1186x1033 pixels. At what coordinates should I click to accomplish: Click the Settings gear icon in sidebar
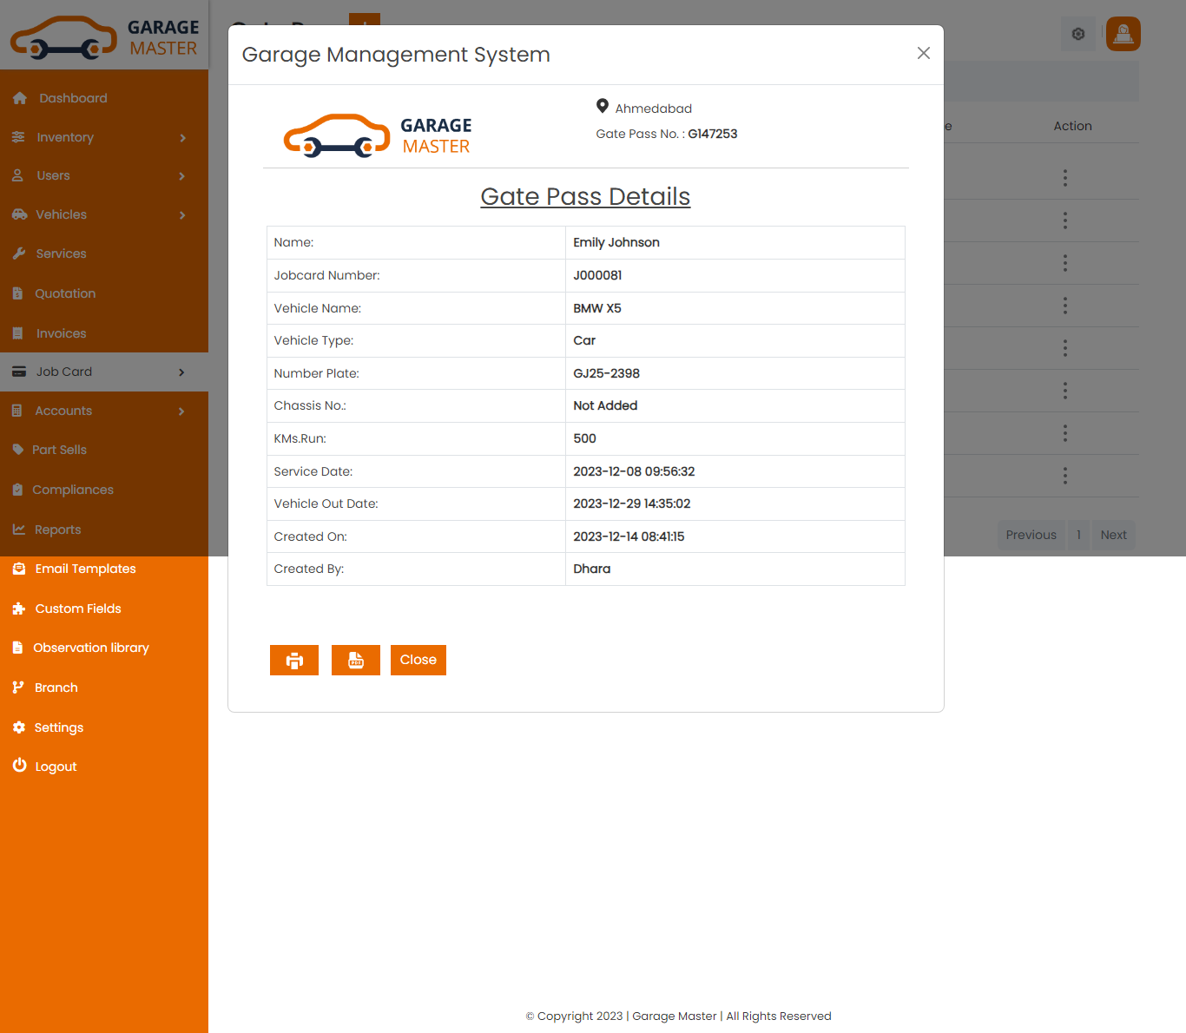[19, 727]
